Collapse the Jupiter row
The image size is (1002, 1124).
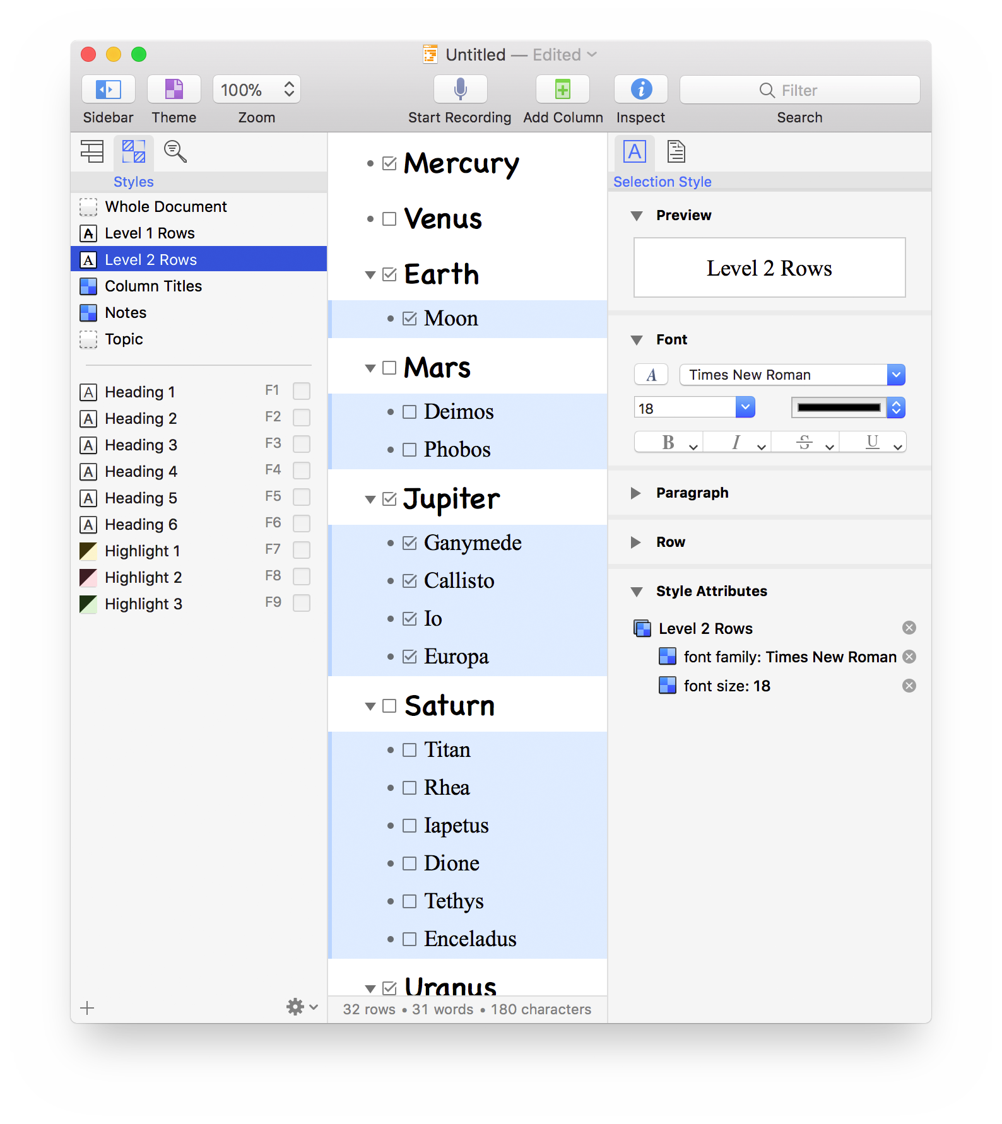tap(370, 500)
